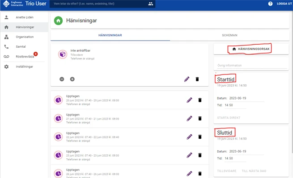
Task: Click the red notification badge on Röstbrevlåda
Action: (x=35, y=54)
